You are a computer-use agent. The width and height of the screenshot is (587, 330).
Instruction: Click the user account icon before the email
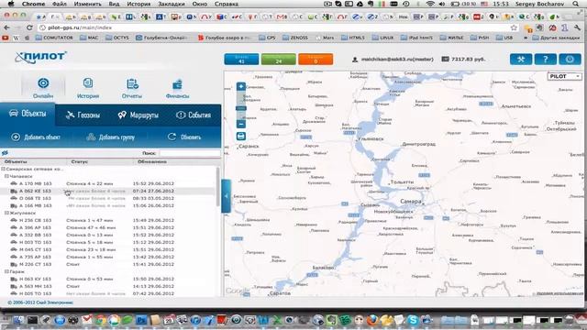click(x=355, y=59)
